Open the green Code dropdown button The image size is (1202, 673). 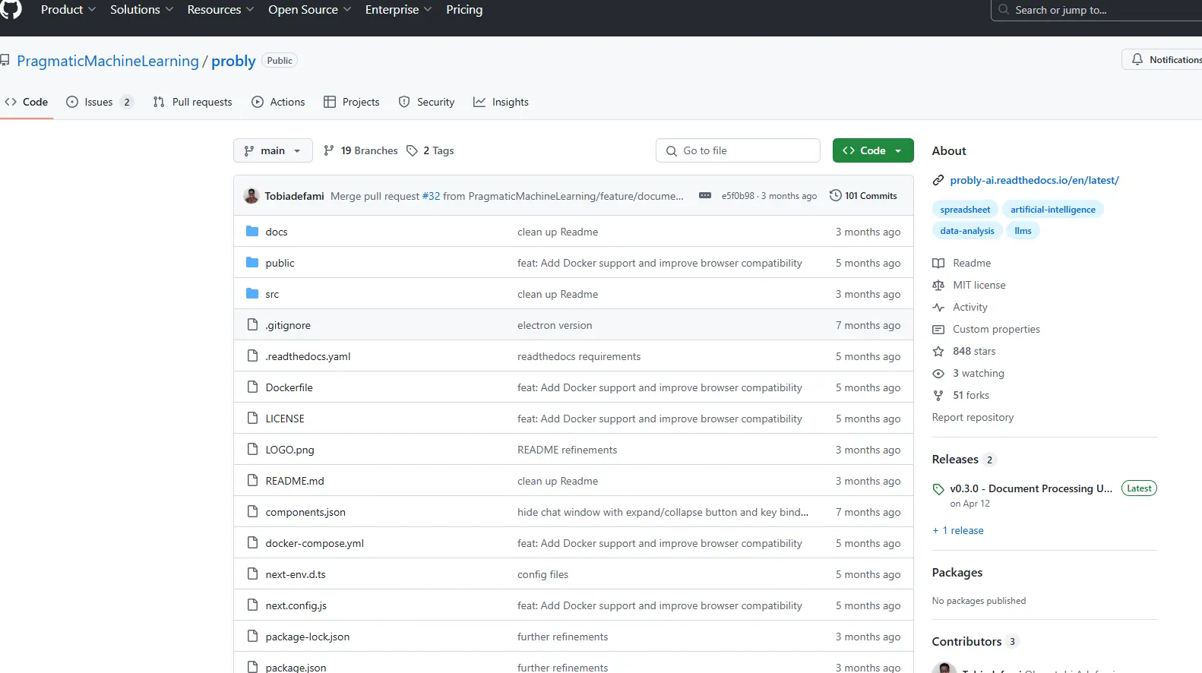872,150
